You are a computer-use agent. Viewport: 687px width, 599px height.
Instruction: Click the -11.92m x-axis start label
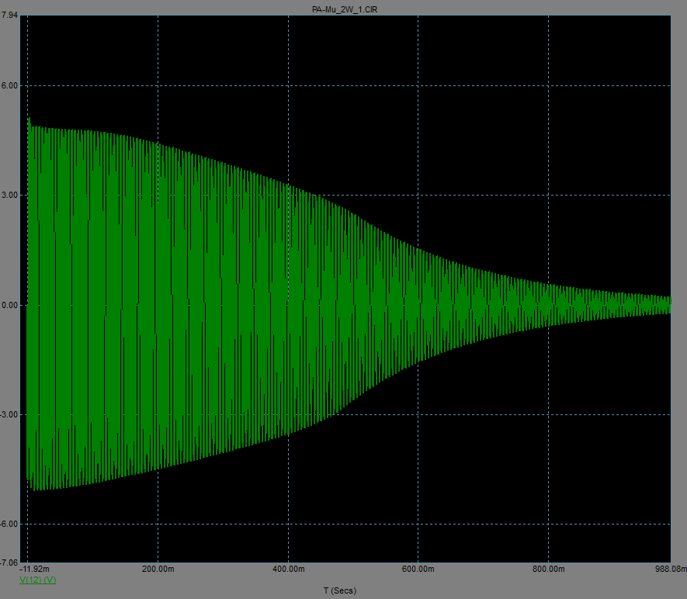[36, 570]
